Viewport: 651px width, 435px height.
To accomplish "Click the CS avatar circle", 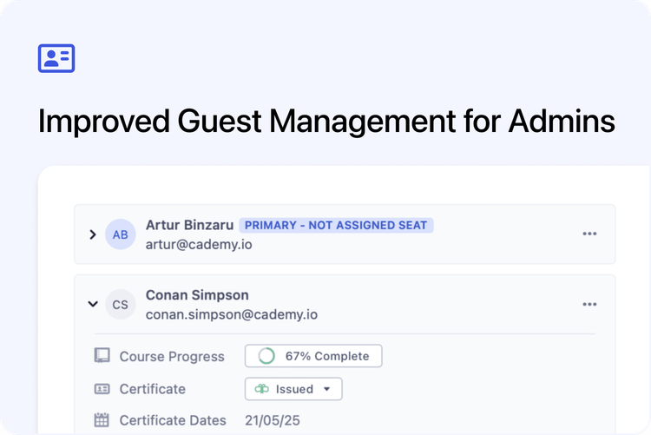I will click(121, 305).
